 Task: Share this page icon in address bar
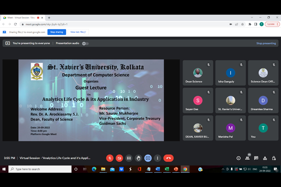[x=237, y=24]
